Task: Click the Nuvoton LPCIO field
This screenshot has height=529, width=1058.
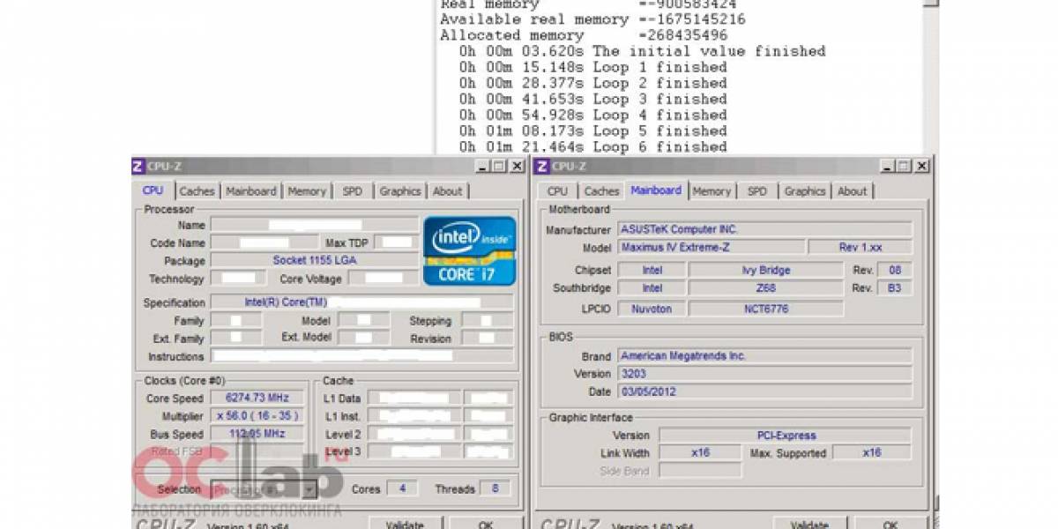Action: (x=651, y=309)
